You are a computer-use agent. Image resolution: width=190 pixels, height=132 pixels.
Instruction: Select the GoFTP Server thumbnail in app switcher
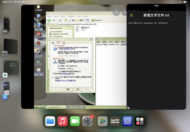point(7,24)
